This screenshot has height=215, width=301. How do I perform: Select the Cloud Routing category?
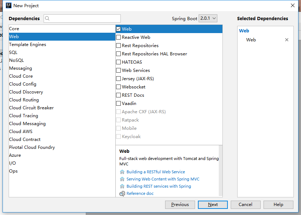click(x=62, y=100)
